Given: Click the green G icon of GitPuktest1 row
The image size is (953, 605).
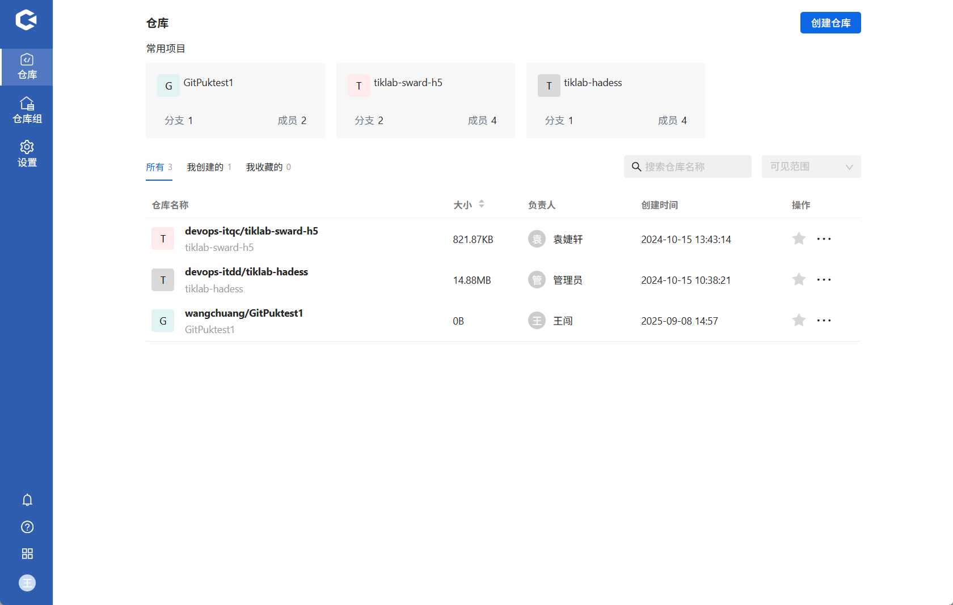Looking at the screenshot, I should click(163, 321).
